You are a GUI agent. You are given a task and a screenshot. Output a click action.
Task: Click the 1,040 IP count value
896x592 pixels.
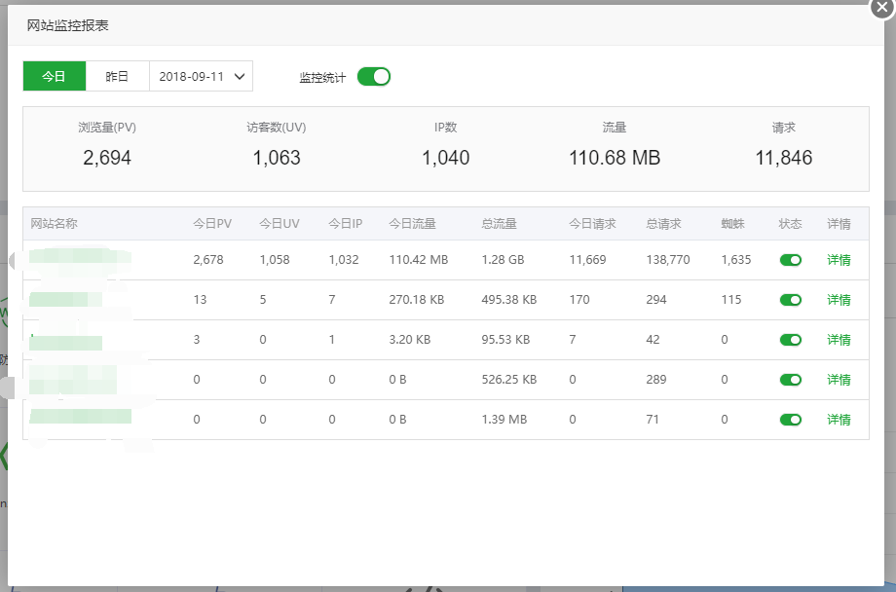[x=446, y=158]
